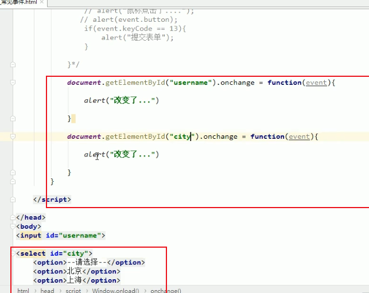
Task: Click the <body> opening tag
Action: 29,226
